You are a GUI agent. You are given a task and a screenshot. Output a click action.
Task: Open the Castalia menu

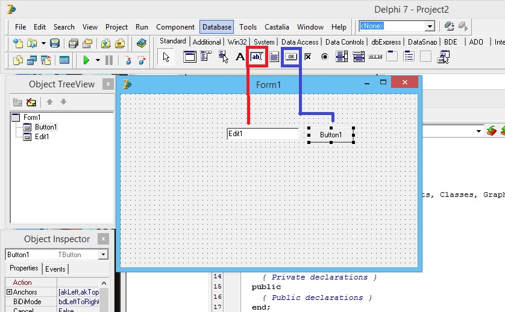pyautogui.click(x=277, y=27)
